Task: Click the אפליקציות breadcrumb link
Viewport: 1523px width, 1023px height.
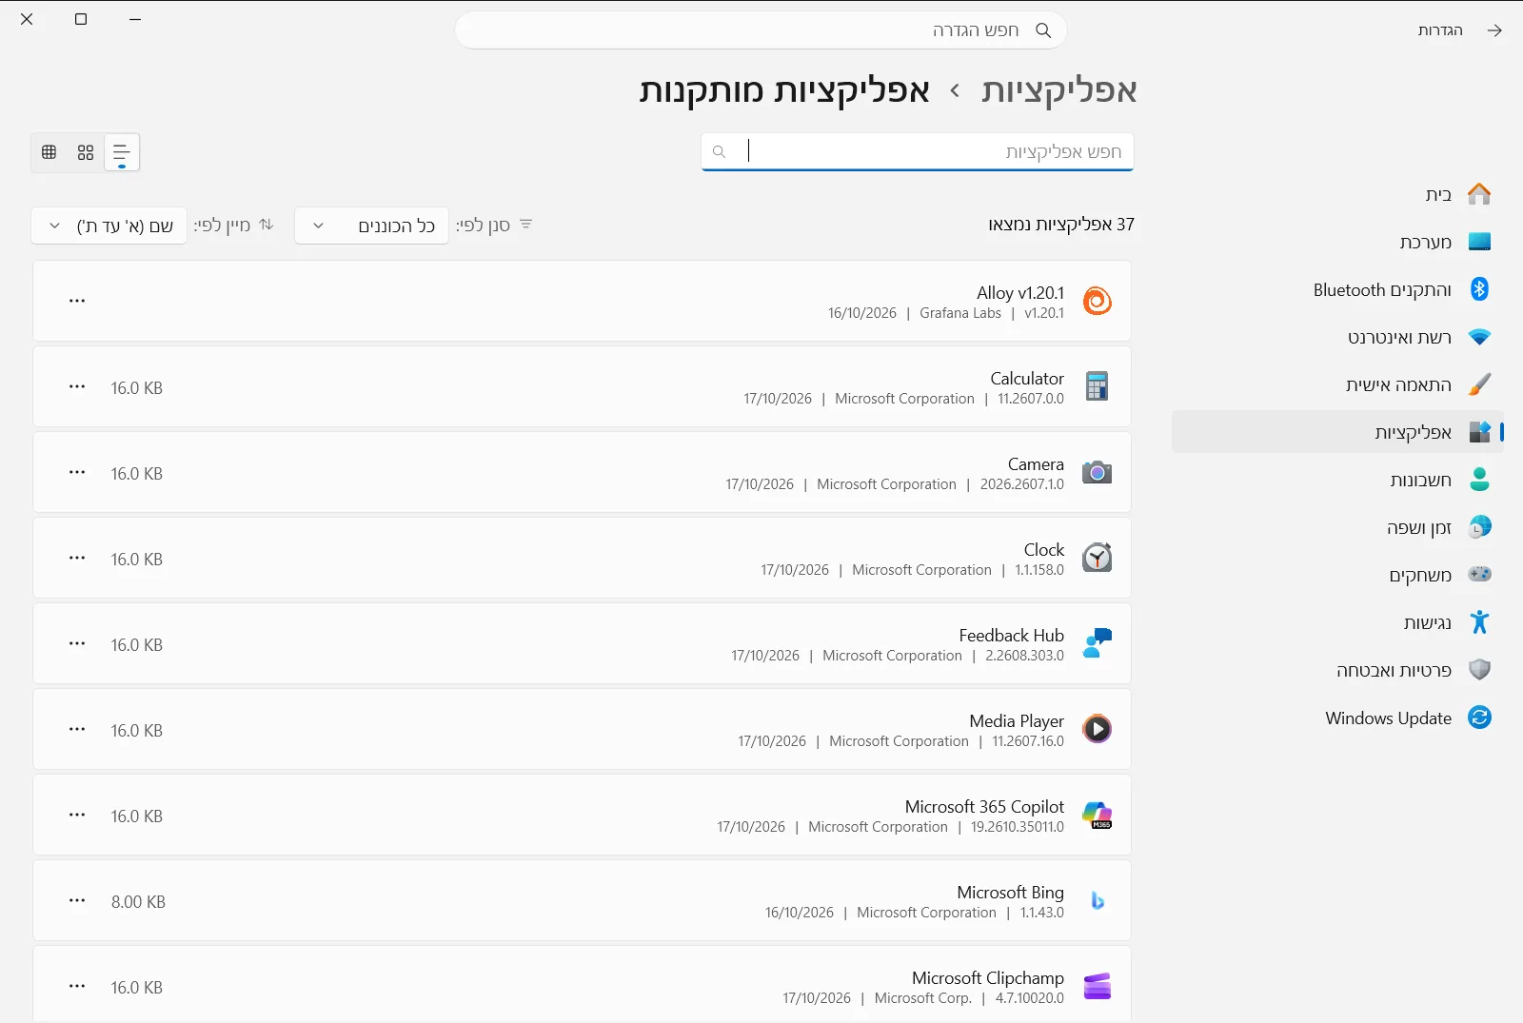Action: [x=1059, y=90]
